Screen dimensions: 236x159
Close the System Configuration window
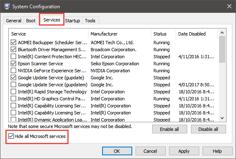(x=229, y=6)
